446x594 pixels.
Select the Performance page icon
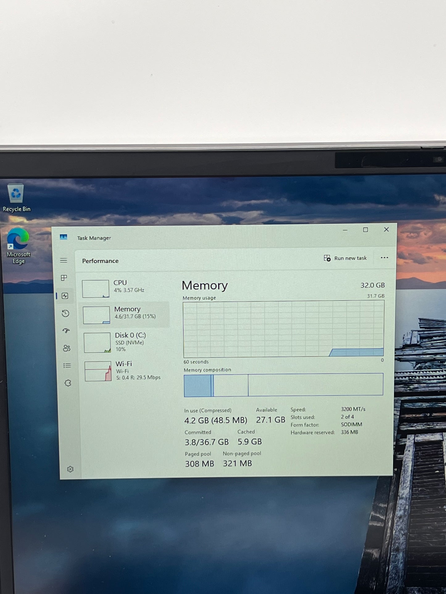click(x=65, y=296)
